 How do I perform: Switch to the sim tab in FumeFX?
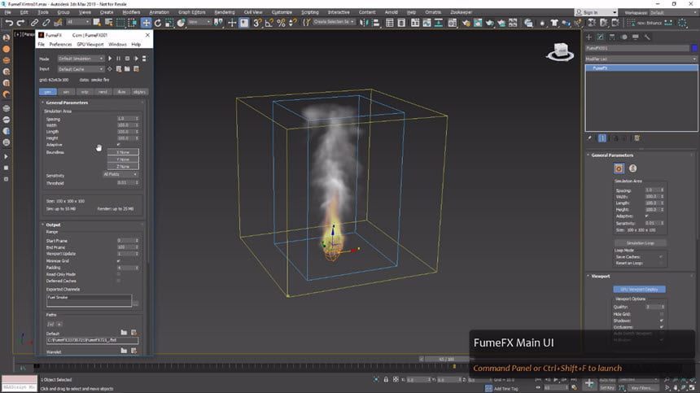coord(66,92)
